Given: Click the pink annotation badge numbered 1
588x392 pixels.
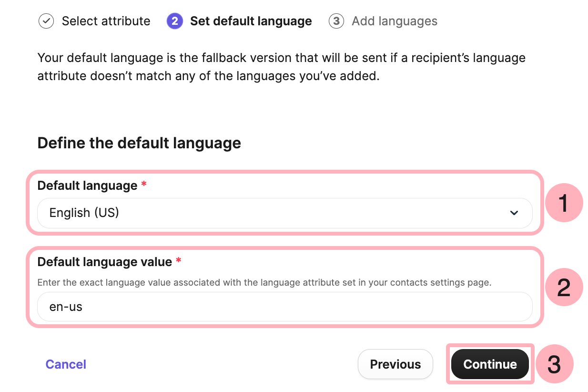Looking at the screenshot, I should coord(564,203).
